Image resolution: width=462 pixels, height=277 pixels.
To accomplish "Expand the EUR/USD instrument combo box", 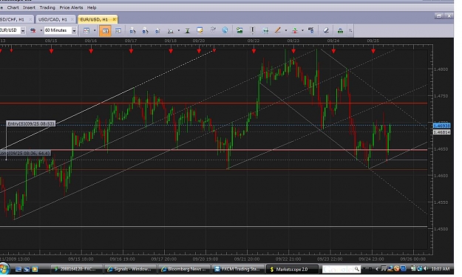I will [23, 30].
